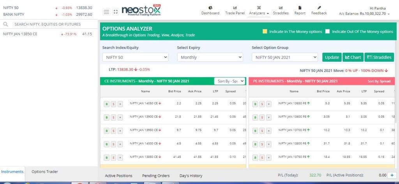Click Buy icon for NIFTY JAN 13750 PE
This screenshot has height=184, width=399.
tap(255, 158)
